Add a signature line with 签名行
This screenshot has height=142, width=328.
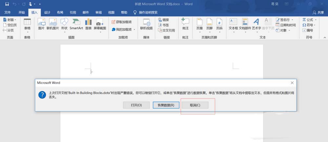tap(284, 20)
